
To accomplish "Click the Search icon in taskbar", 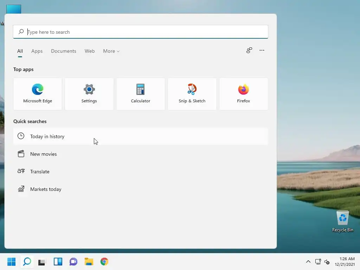I will click(x=27, y=262).
